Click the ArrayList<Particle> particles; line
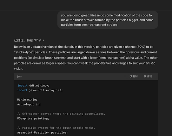The width and height of the screenshot is (172, 136). pyautogui.click(x=42, y=132)
